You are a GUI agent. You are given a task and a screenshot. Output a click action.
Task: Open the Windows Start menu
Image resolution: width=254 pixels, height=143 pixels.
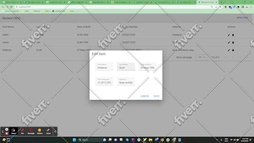coord(74,140)
